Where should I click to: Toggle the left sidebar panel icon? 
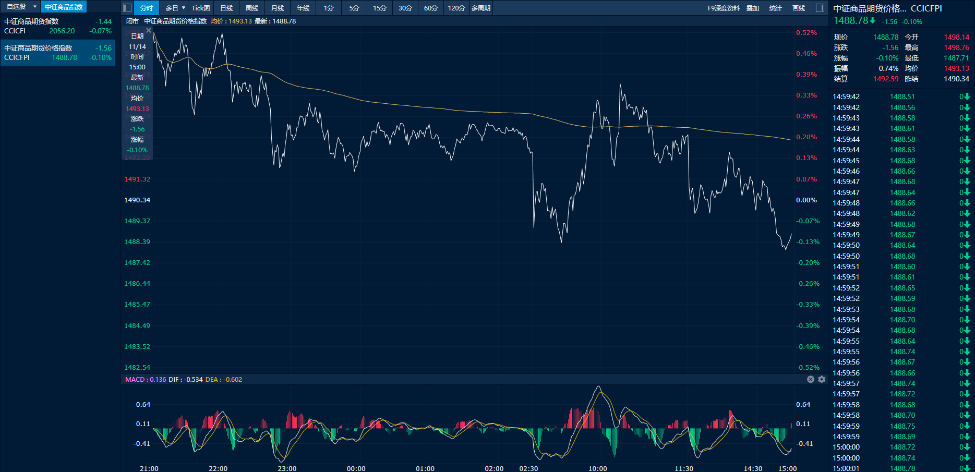pos(127,8)
